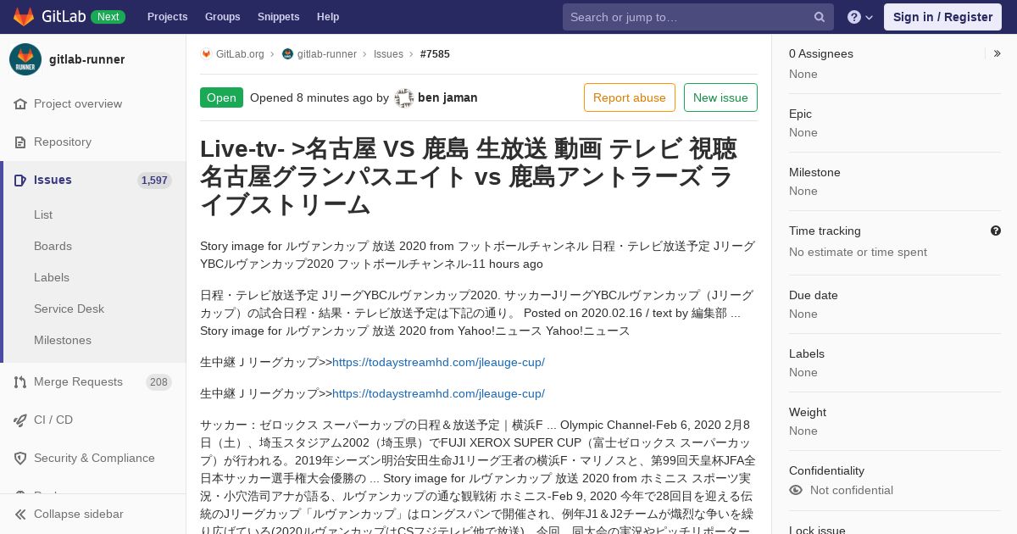Screen dimensions: 1017x534
Task: Click the Project overview home icon
Action: coord(20,103)
